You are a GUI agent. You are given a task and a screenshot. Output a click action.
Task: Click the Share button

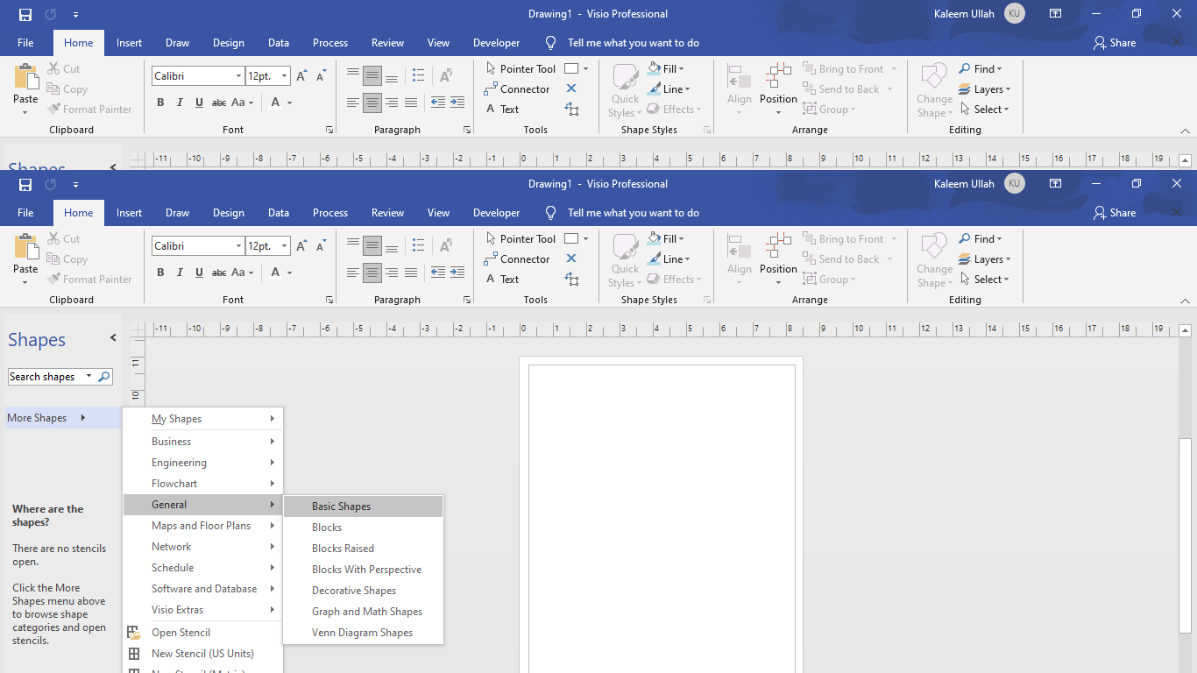[x=1114, y=212]
